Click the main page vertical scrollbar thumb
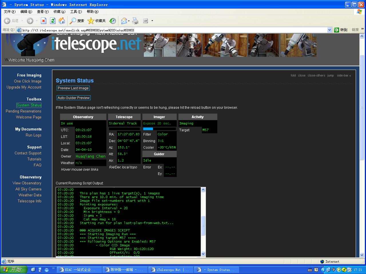The image size is (366, 274). 362,107
